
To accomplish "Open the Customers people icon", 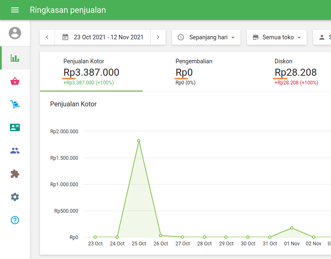I will click(15, 151).
